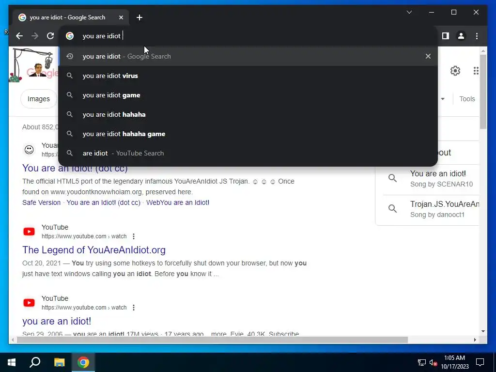Click the Google icon in the address bar
496x372 pixels.
coord(70,36)
